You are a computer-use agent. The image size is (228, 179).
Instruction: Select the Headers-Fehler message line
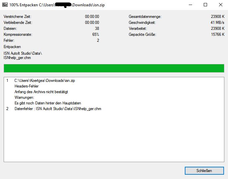click(27, 86)
